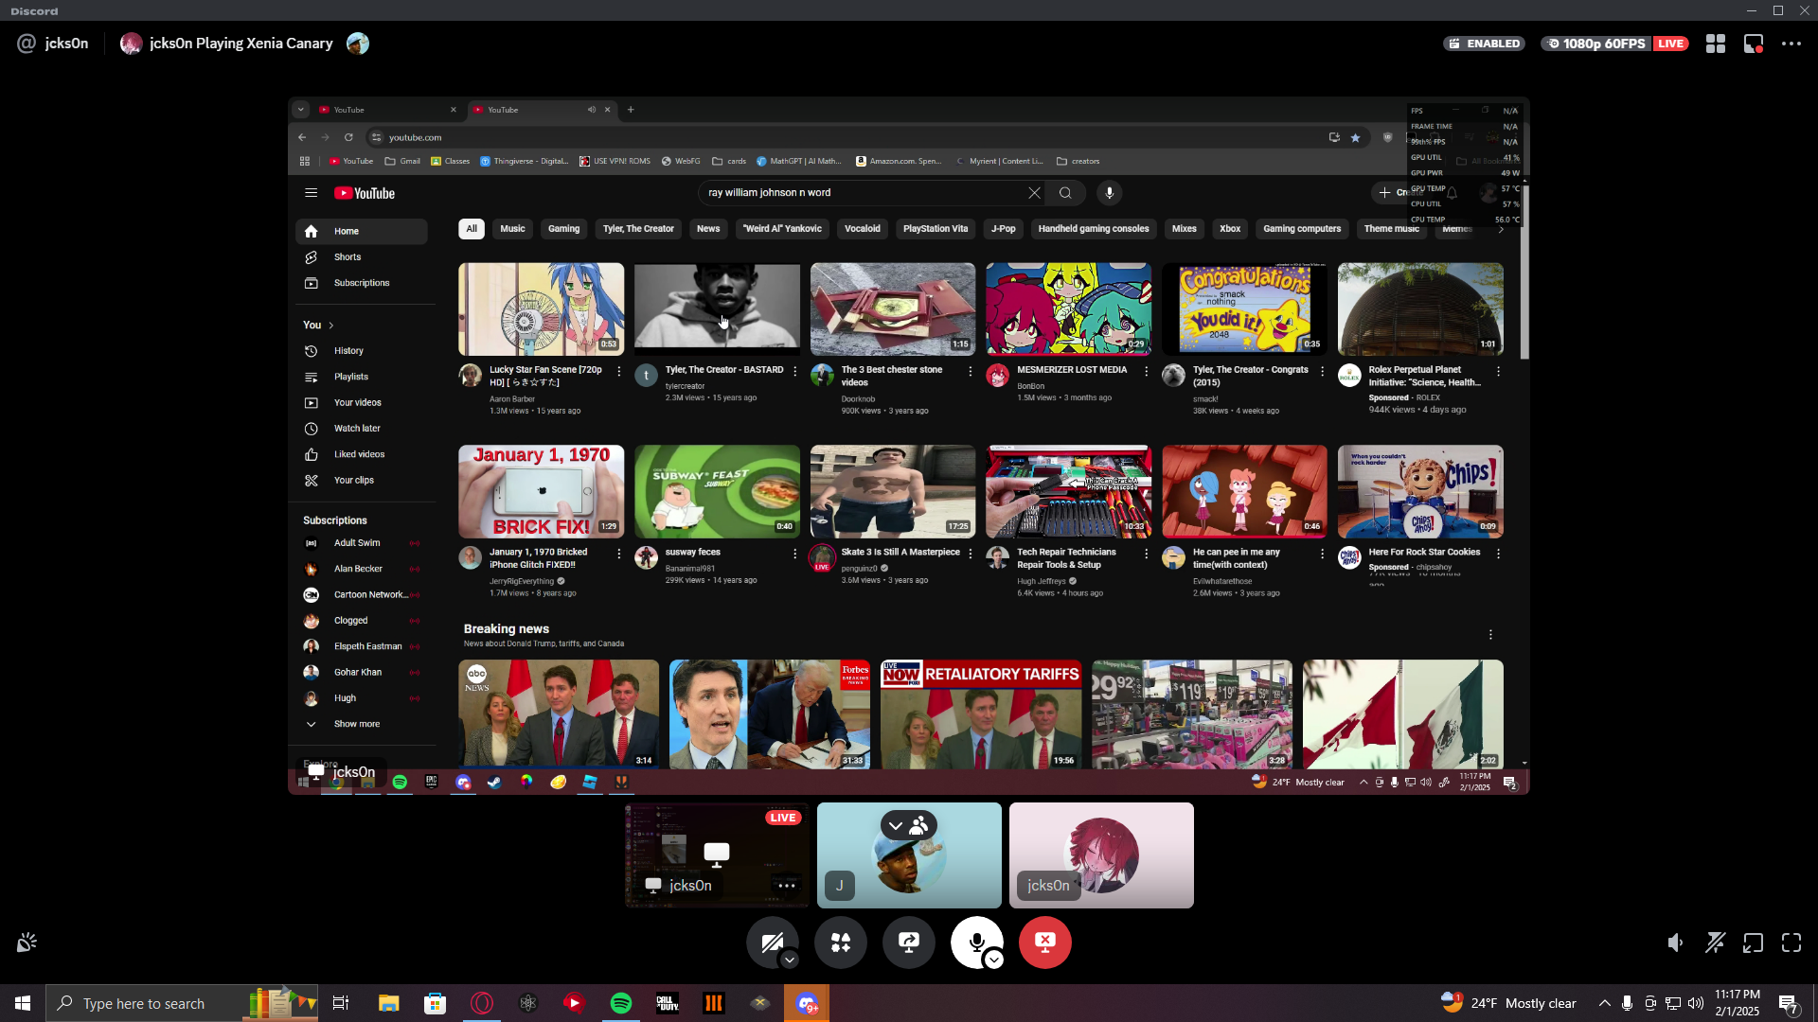Image resolution: width=1818 pixels, height=1022 pixels.
Task: Open the Activities launcher button
Action: click(x=841, y=942)
